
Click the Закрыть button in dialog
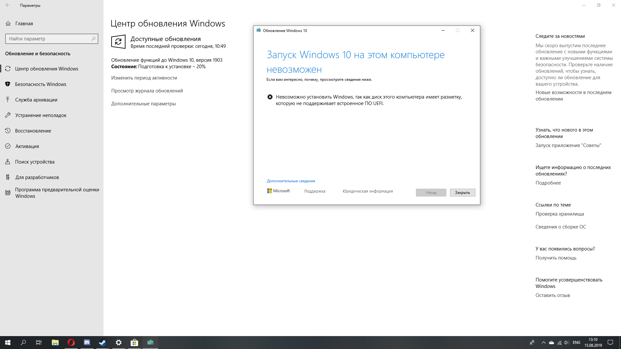point(463,193)
